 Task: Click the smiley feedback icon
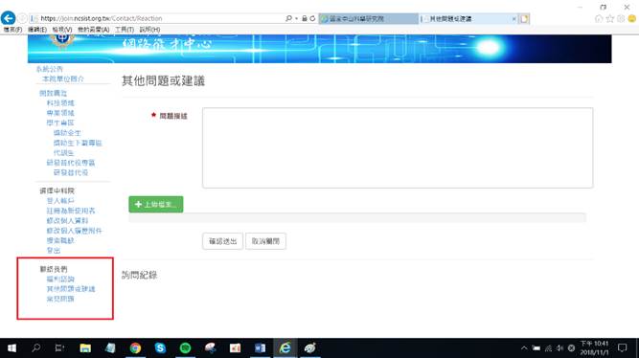point(632,19)
